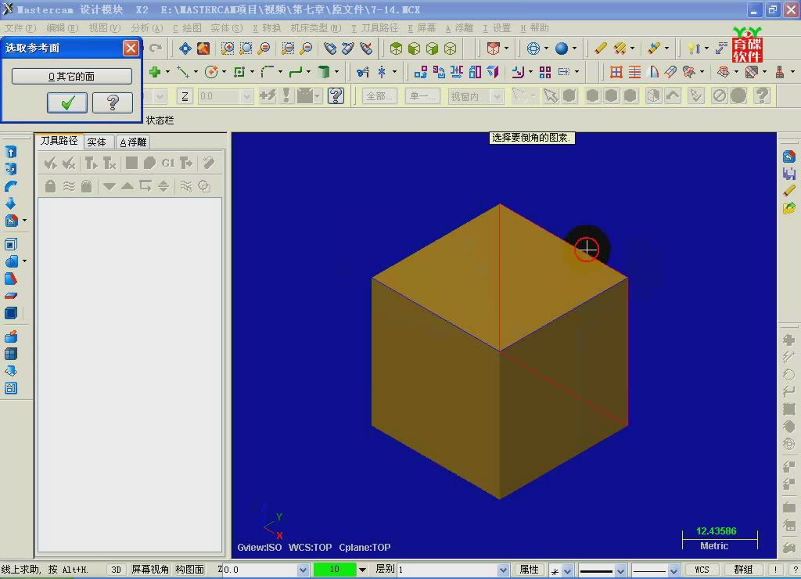This screenshot has height=579, width=801.
Task: Click the 构图面 construction plane button
Action: tap(190, 570)
